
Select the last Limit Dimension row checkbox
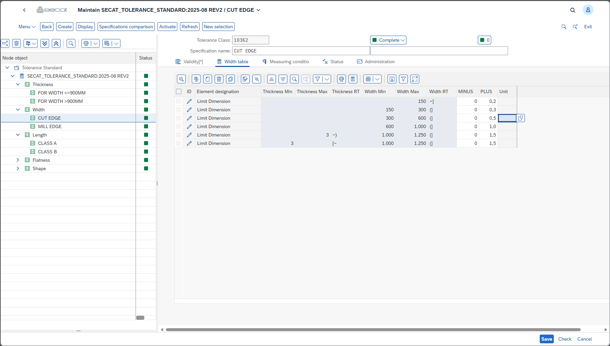[179, 143]
